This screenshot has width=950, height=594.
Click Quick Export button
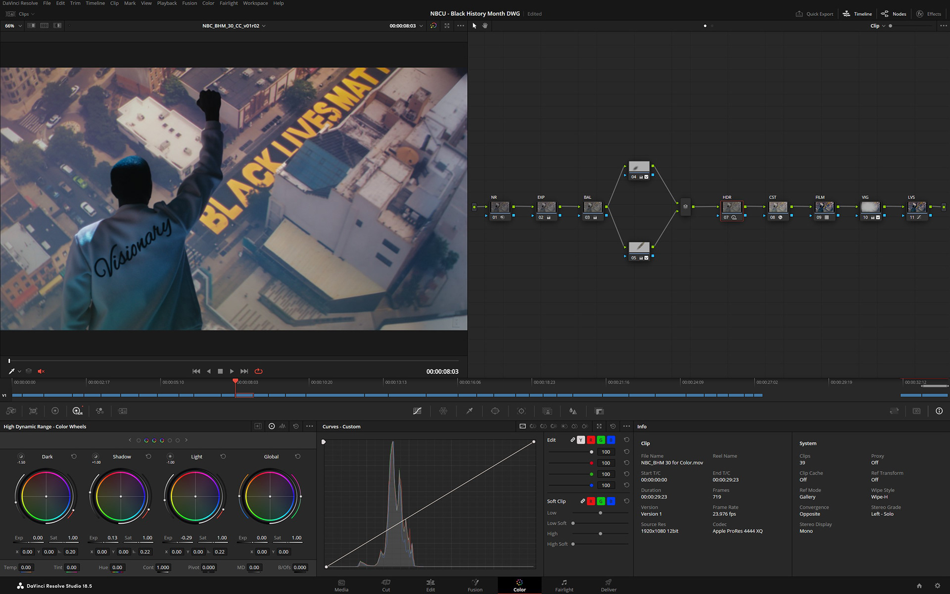click(x=814, y=14)
